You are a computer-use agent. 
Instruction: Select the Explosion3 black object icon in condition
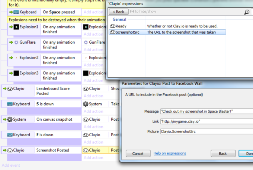pos(16,73)
